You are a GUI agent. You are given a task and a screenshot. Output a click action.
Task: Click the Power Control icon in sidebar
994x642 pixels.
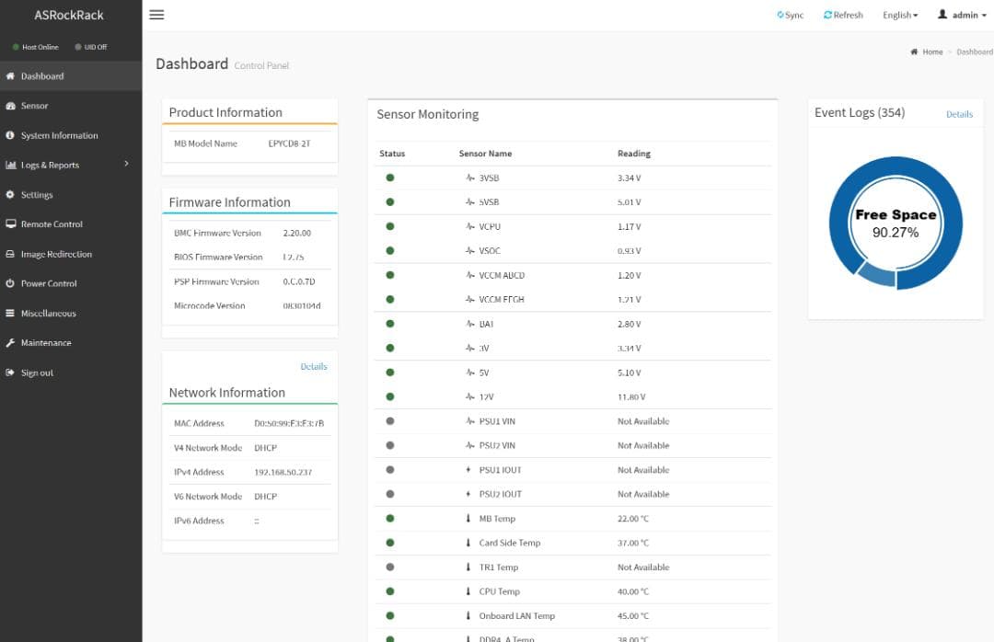(11, 283)
